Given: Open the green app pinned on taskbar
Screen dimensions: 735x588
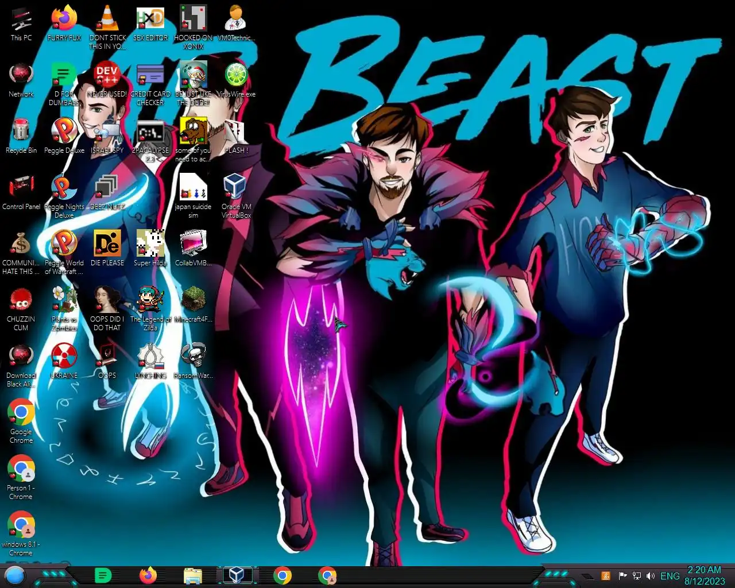Looking at the screenshot, I should click(103, 575).
